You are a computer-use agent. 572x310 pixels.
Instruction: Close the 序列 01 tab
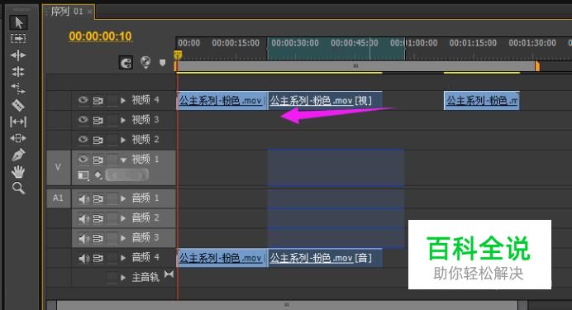(x=90, y=12)
